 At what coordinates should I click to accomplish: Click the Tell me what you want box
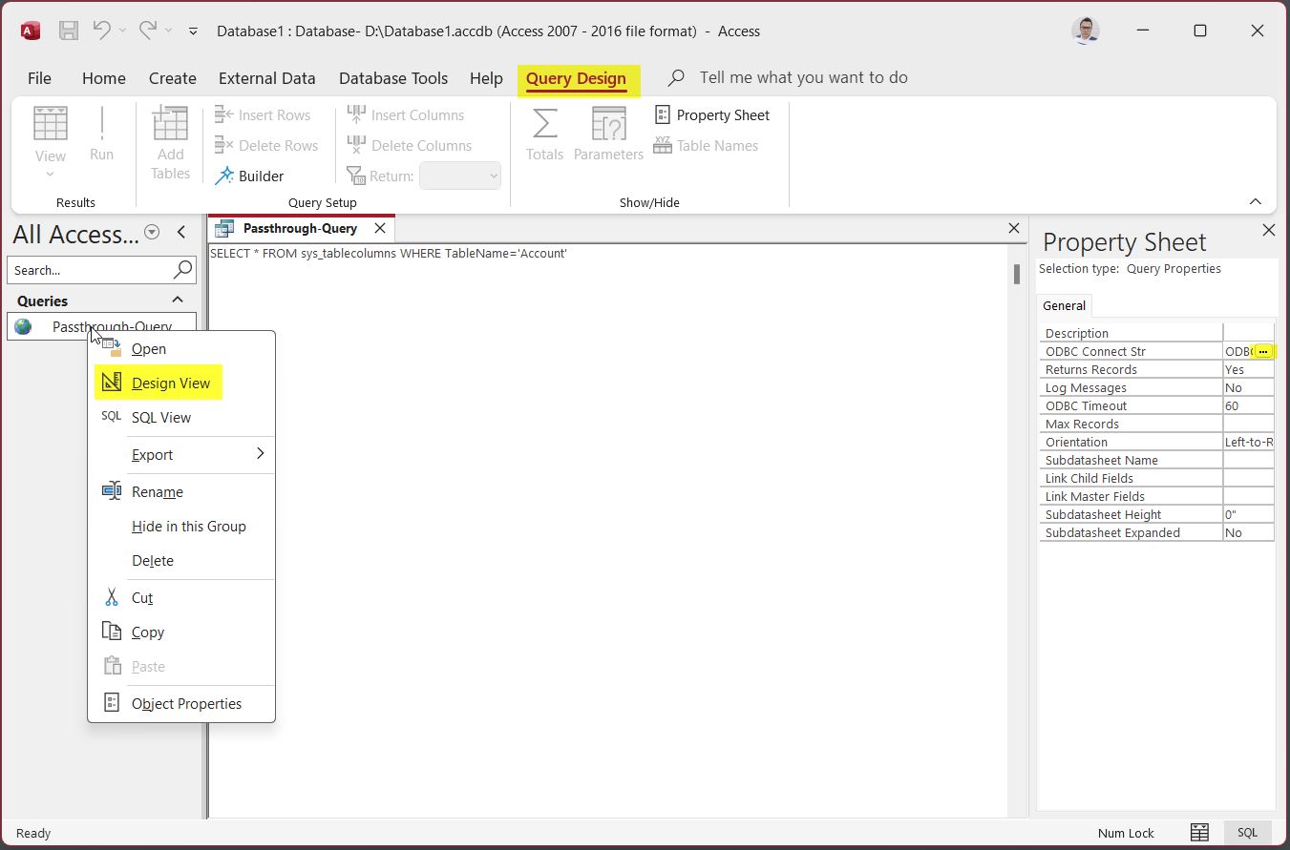(x=803, y=78)
